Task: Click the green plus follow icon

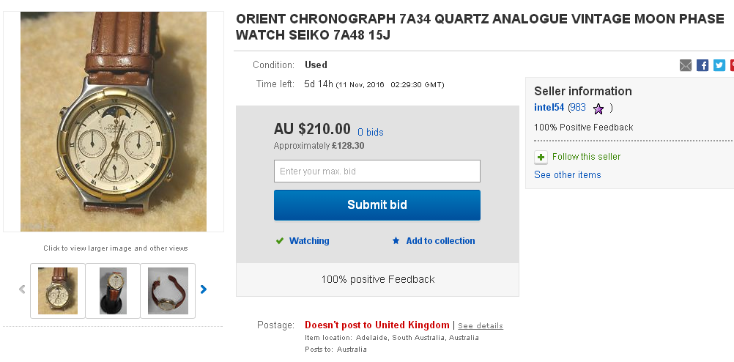Action: [x=541, y=157]
